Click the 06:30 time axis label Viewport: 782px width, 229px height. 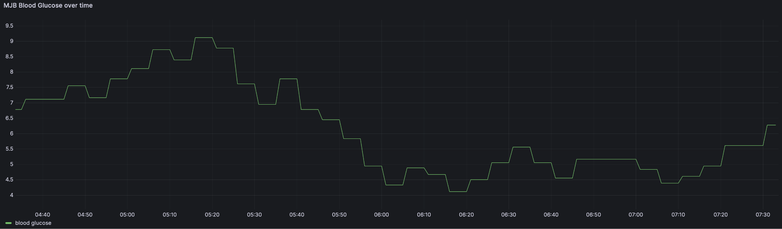click(x=509, y=215)
